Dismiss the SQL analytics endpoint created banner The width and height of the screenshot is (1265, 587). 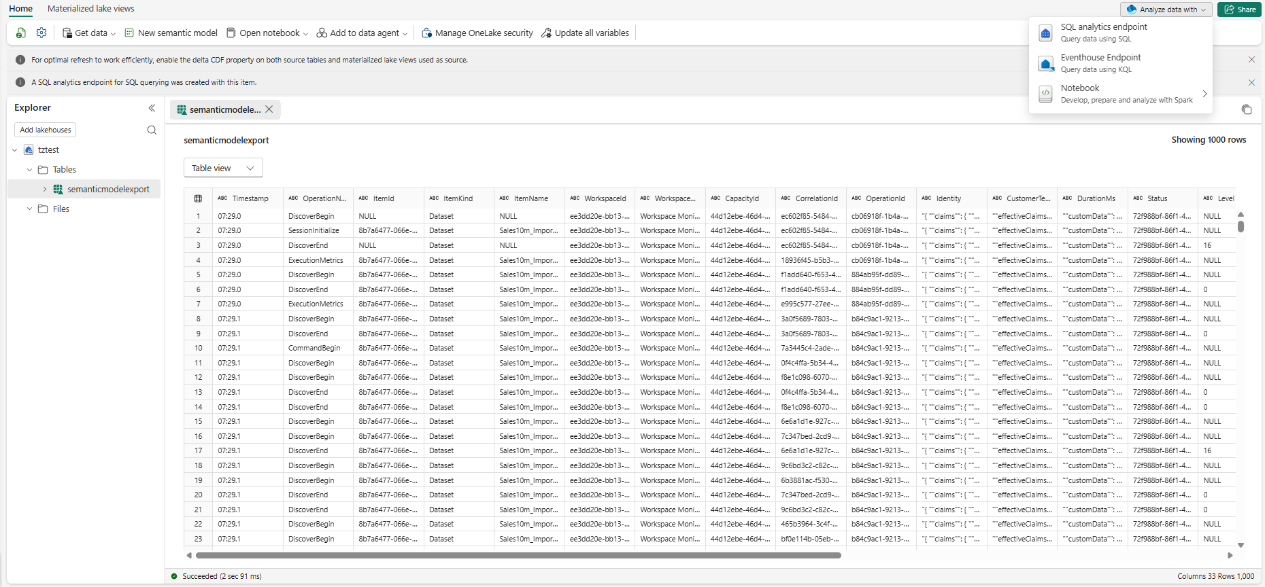point(1251,82)
